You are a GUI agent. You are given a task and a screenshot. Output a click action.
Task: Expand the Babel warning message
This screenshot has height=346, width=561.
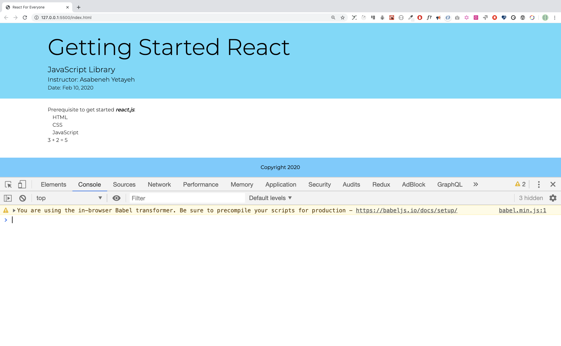[14, 210]
